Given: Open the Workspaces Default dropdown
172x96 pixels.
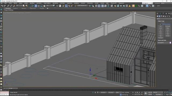Looking at the screenshot, I should click(166, 3).
